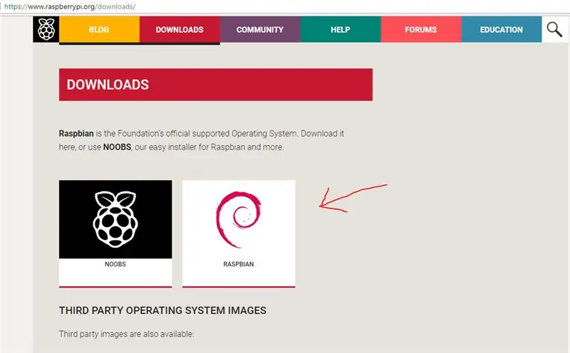This screenshot has width=570, height=353.
Task: Open the HELP navigation item
Action: tap(341, 29)
